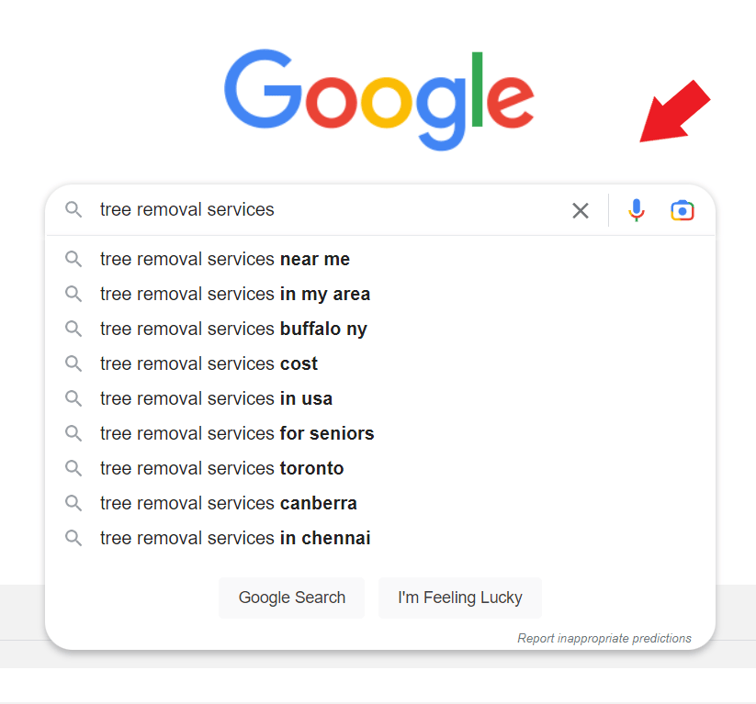The width and height of the screenshot is (756, 704).
Task: Select the suggestion 'tree removal services near me'
Action: (225, 259)
